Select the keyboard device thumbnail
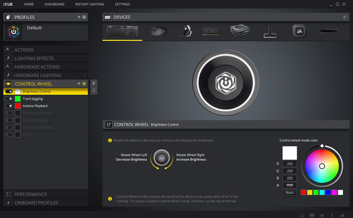The height and width of the screenshot is (218, 353). tap(122, 31)
